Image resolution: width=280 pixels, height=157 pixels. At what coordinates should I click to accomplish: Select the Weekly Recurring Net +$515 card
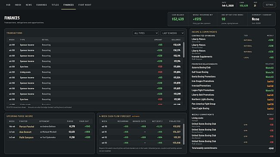click(x=203, y=19)
